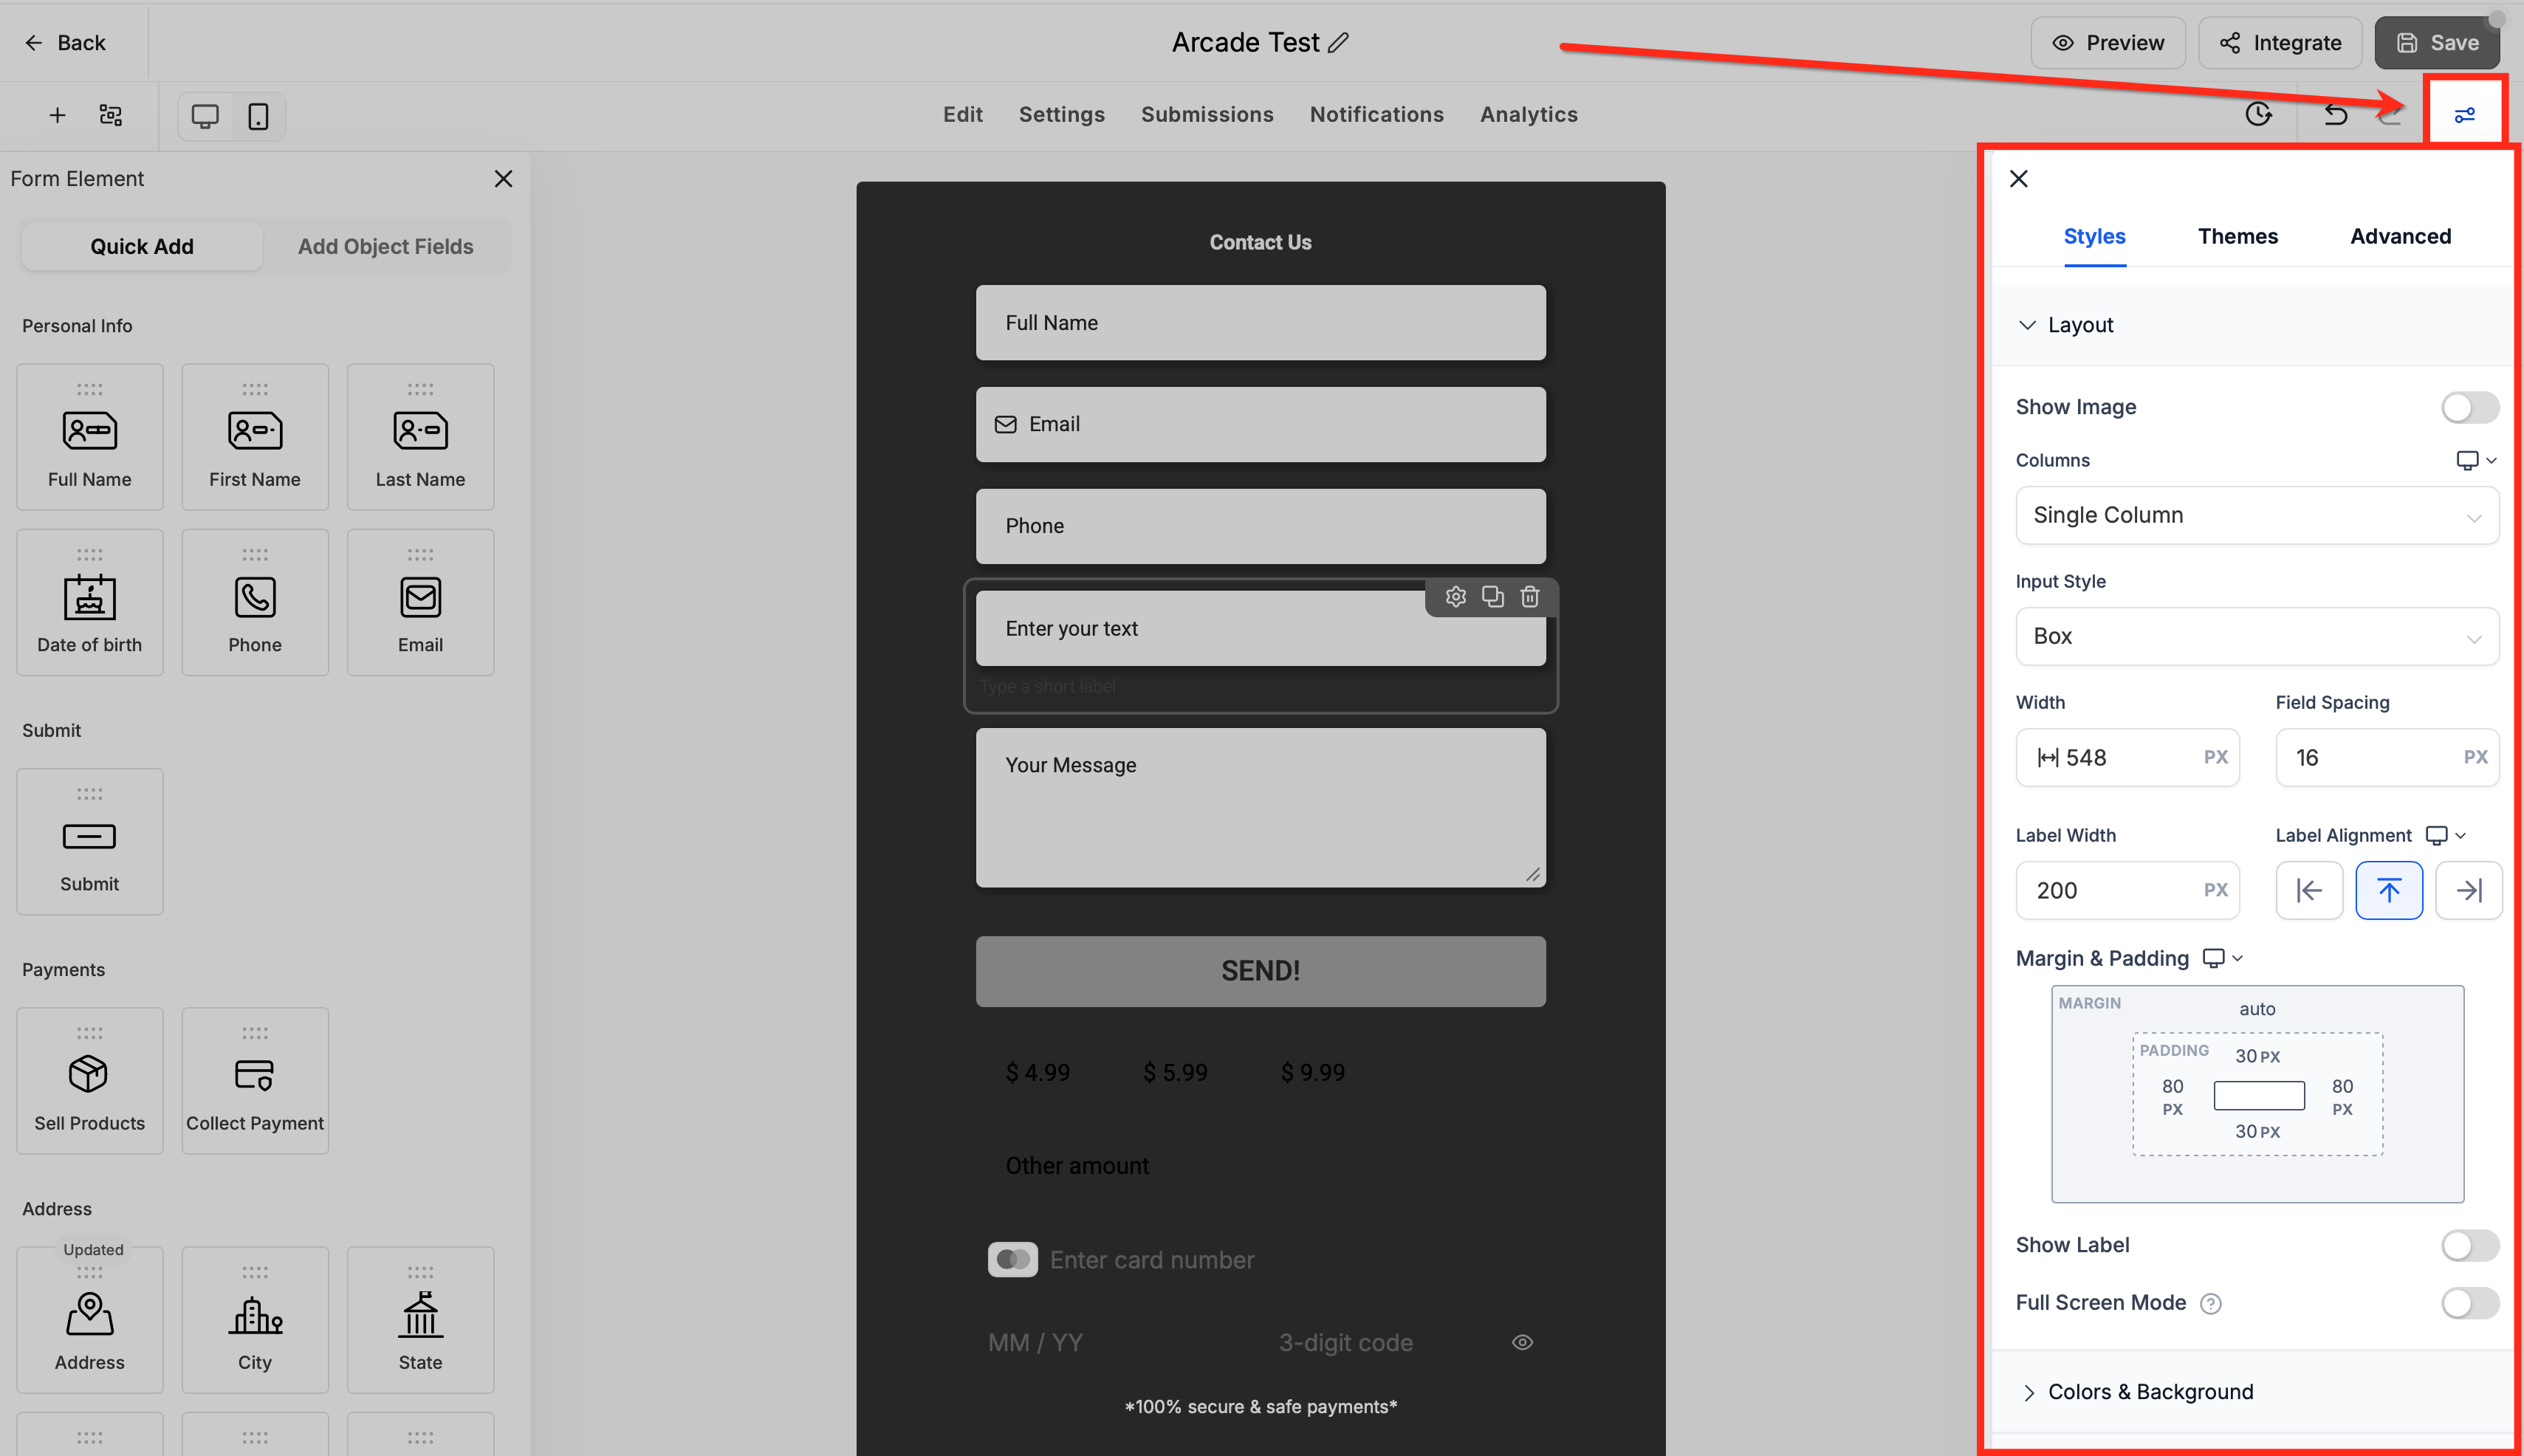Image resolution: width=2524 pixels, height=1456 pixels.
Task: Switch to the Advanced tab
Action: 2400,237
